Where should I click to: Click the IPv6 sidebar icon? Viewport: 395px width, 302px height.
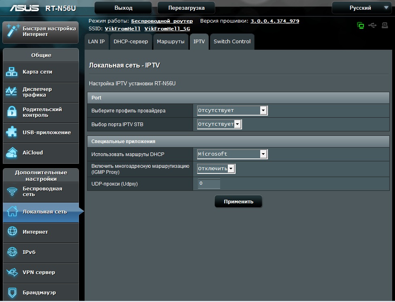[12, 252]
